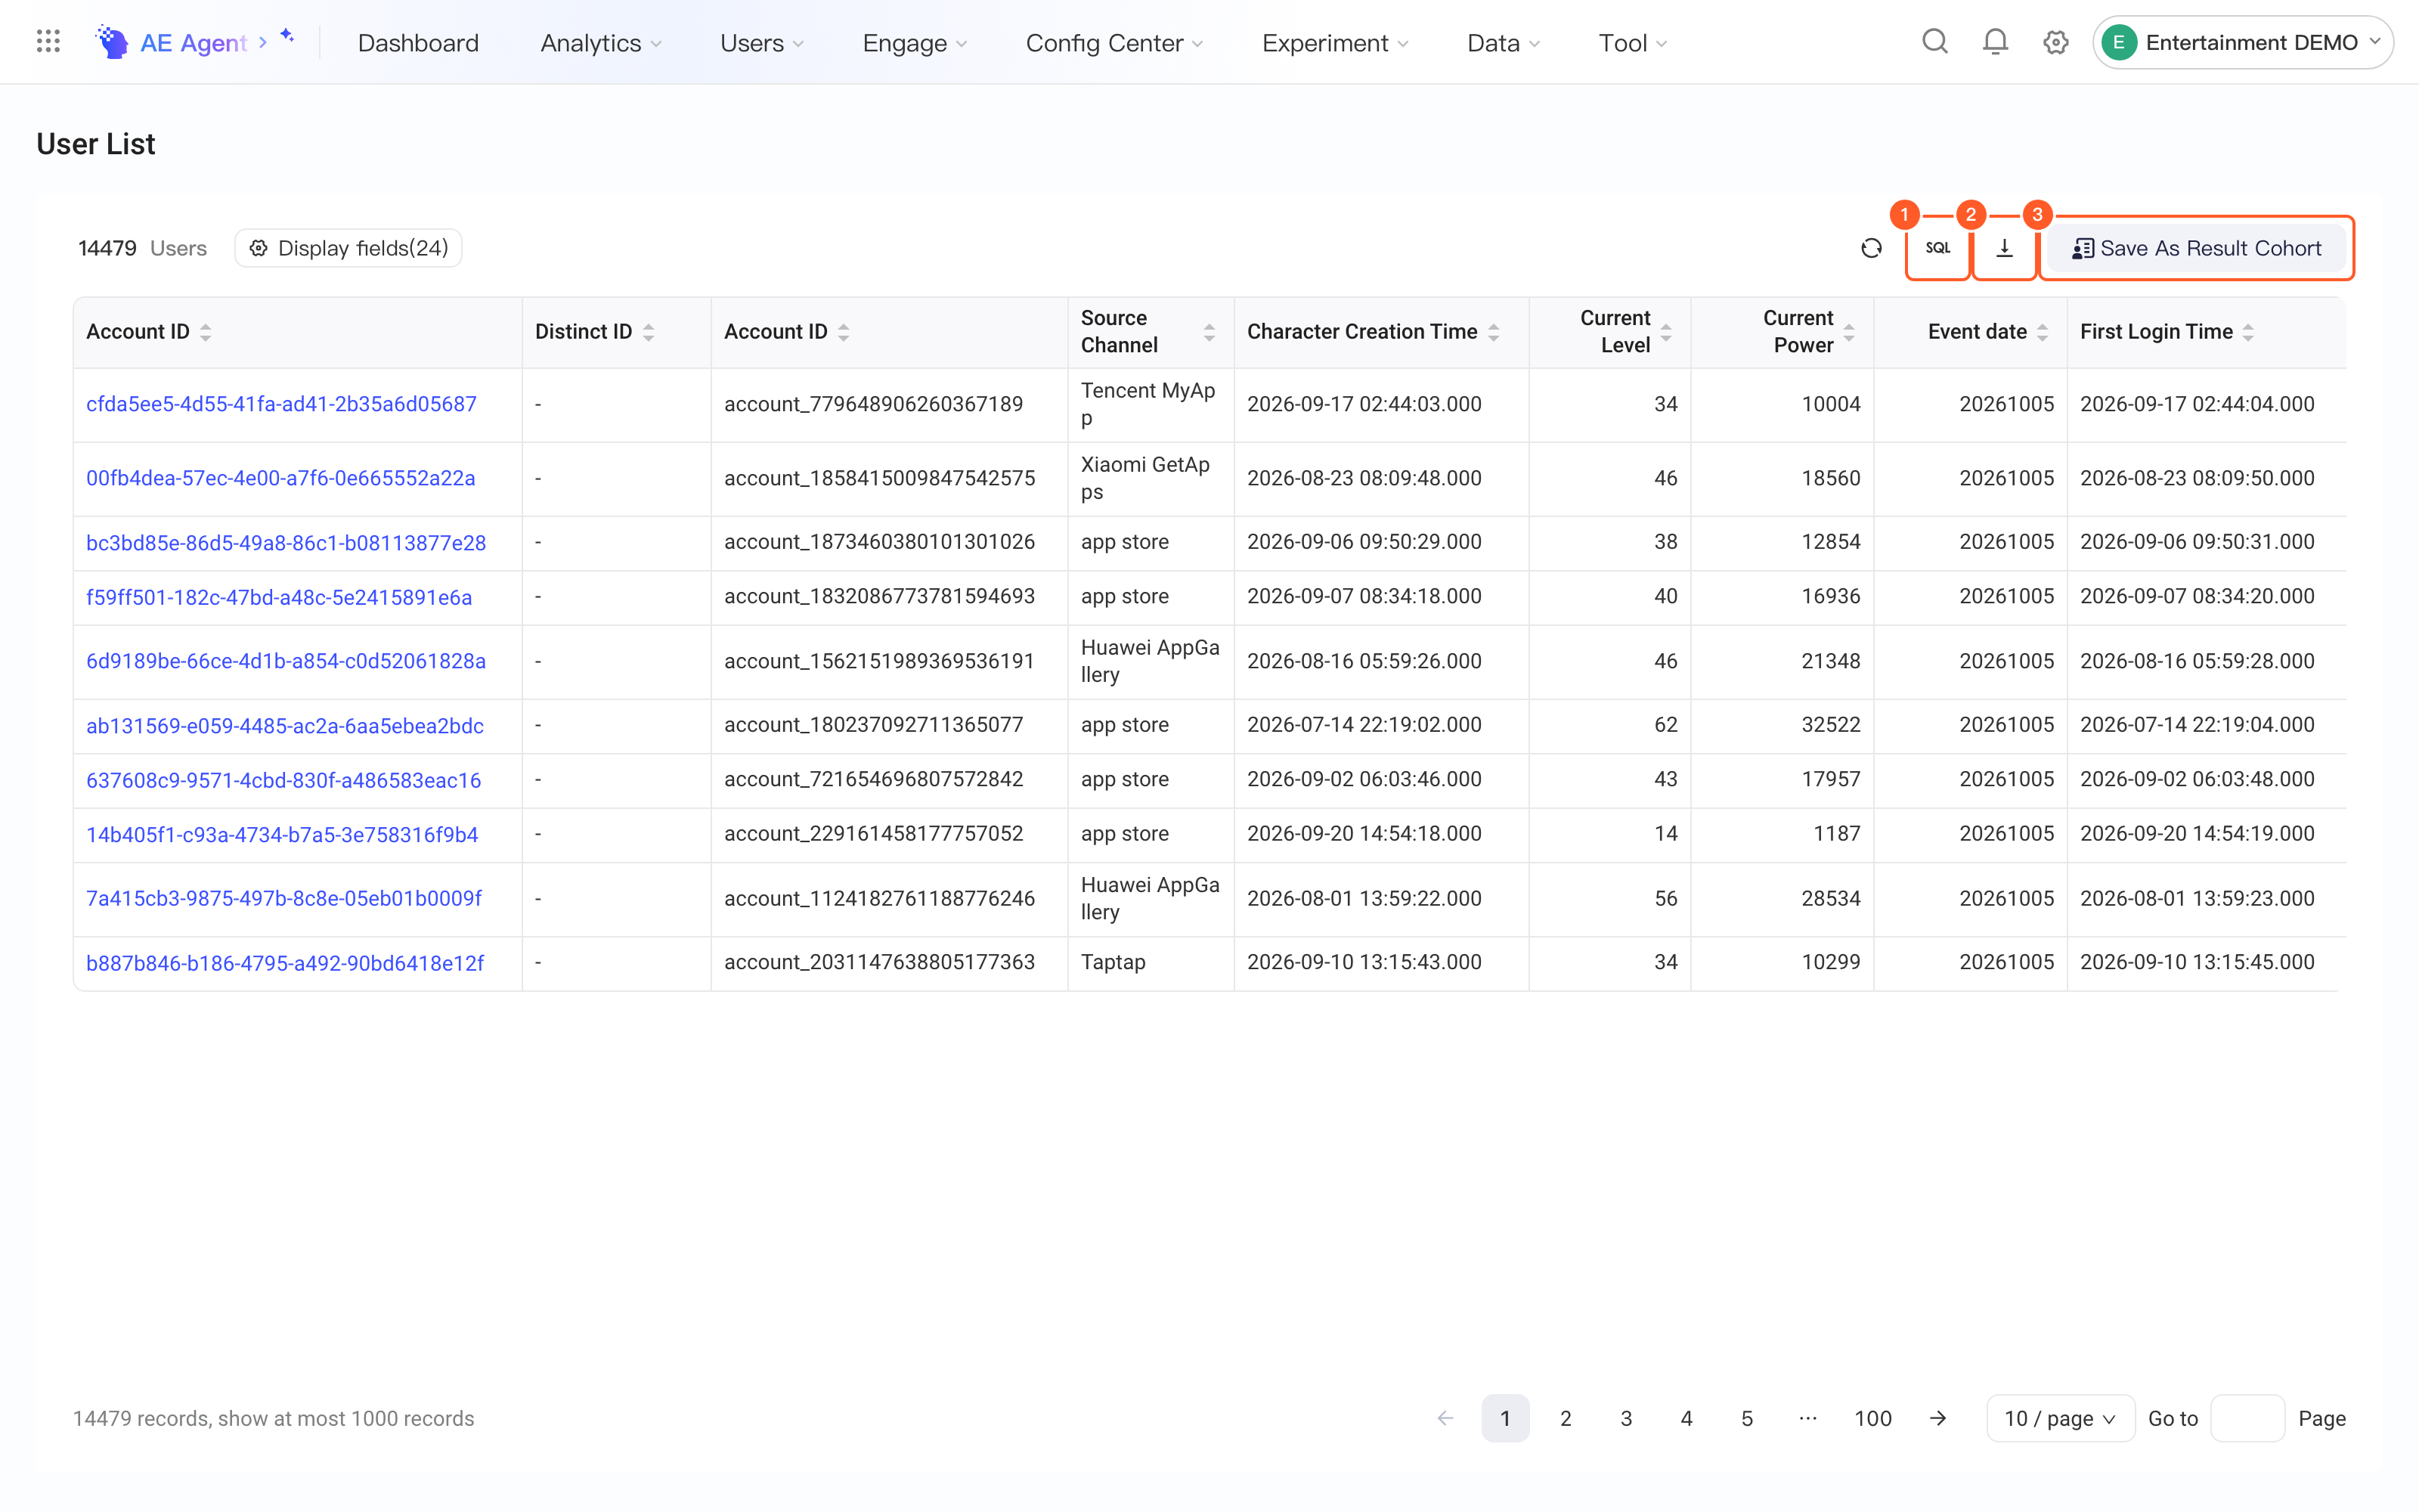The height and width of the screenshot is (1512, 2419).
Task: Go to last page 100
Action: (x=1872, y=1418)
